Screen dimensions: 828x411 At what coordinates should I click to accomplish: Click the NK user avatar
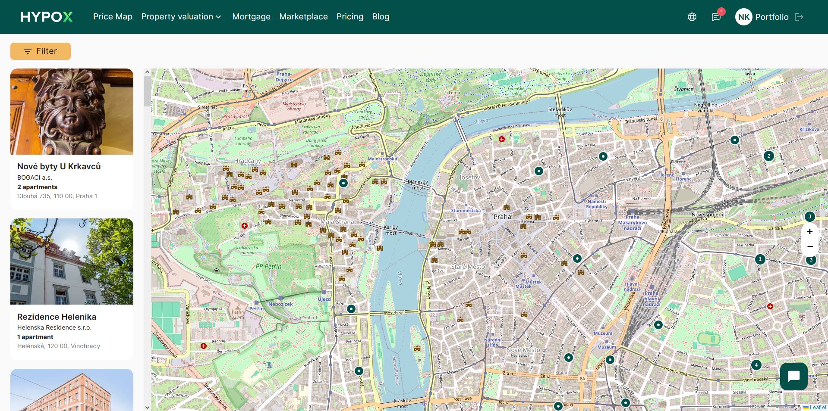tap(743, 17)
